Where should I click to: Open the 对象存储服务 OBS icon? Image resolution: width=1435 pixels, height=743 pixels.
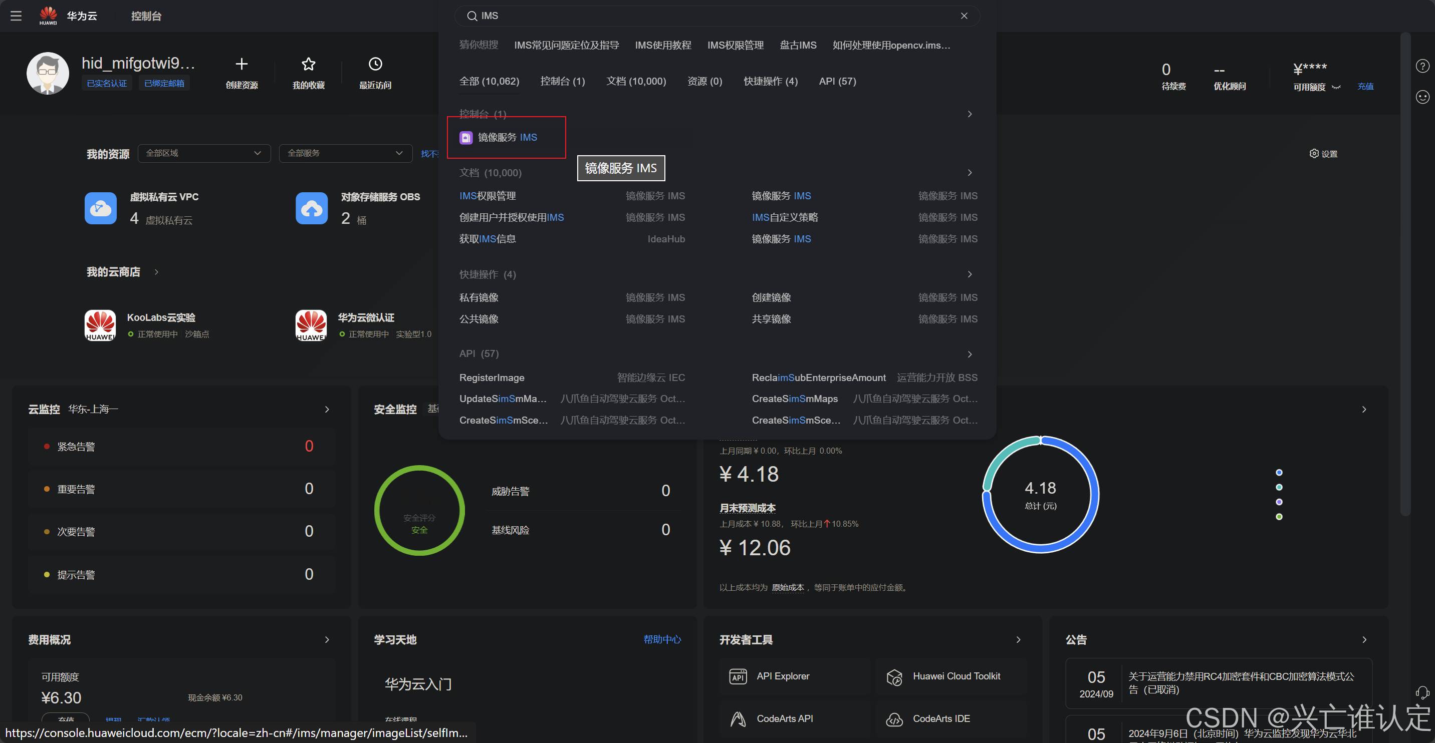click(x=312, y=208)
